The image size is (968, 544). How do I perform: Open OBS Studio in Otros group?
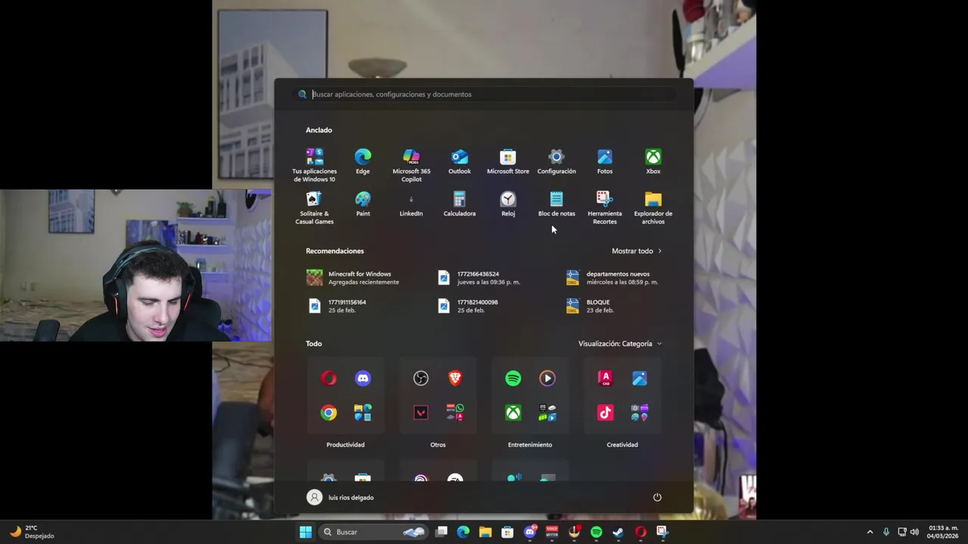[x=421, y=379]
